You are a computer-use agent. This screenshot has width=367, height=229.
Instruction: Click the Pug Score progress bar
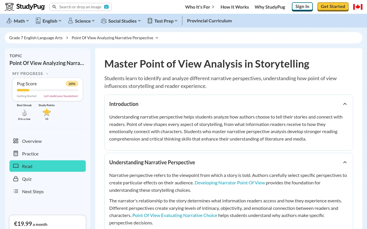[48, 90]
